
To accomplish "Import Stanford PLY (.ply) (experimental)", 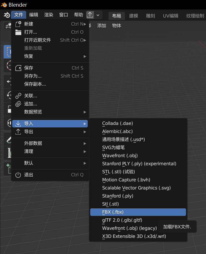I will click(x=138, y=164).
